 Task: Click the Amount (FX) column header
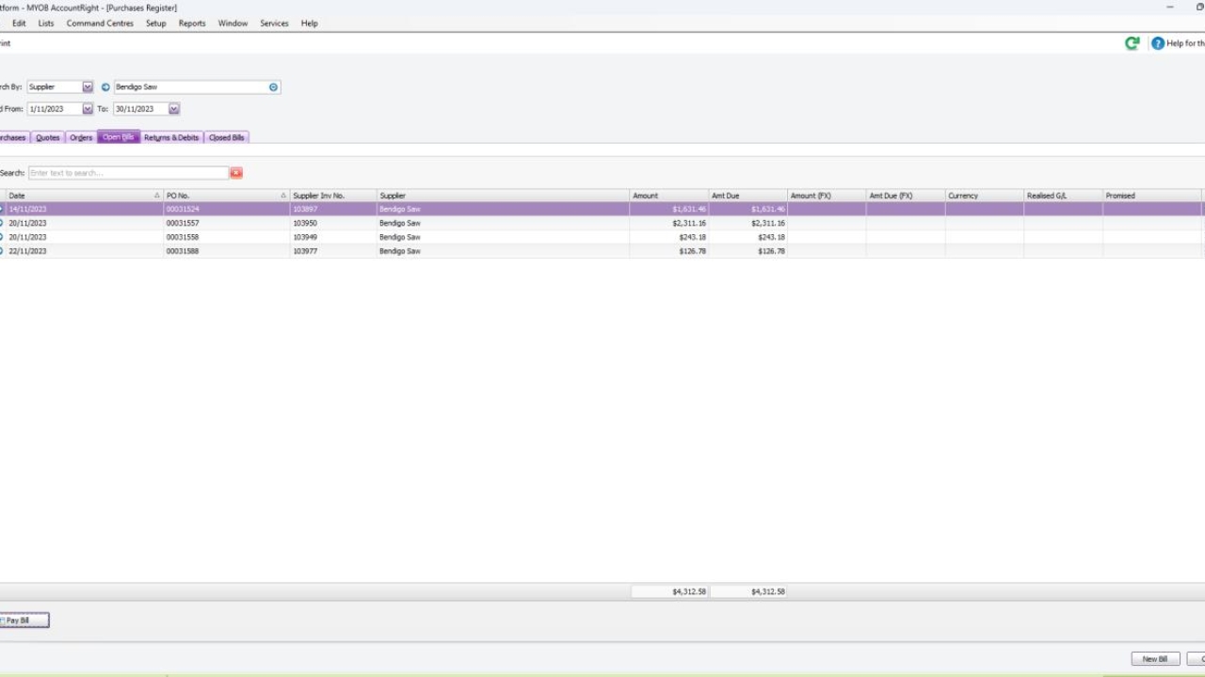[x=827, y=196]
